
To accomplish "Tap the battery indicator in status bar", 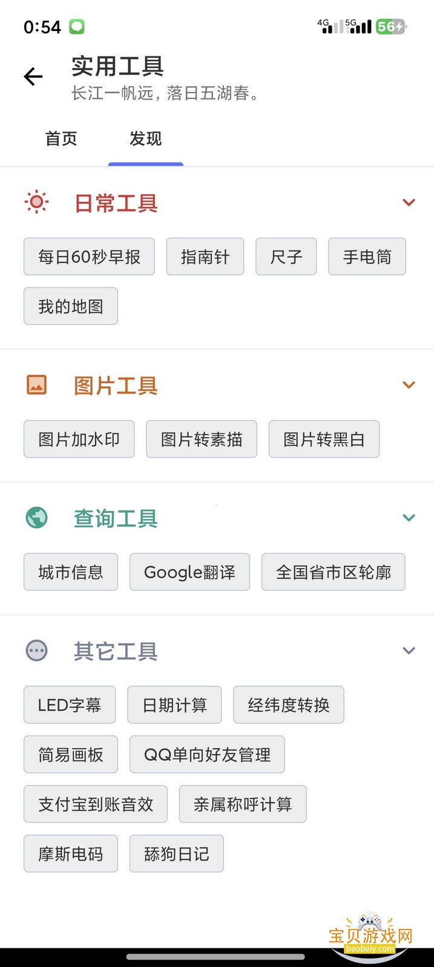I will coord(391,27).
